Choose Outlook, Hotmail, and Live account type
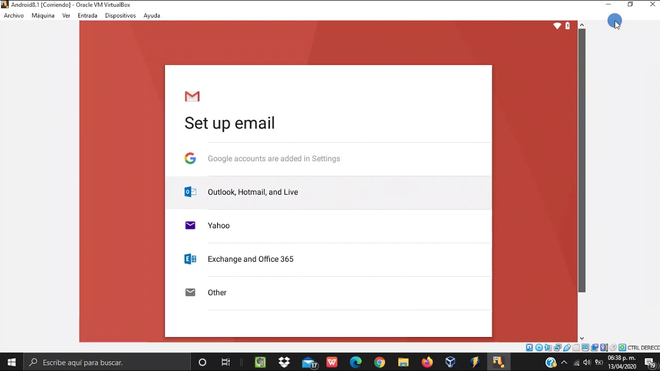 tap(328, 192)
